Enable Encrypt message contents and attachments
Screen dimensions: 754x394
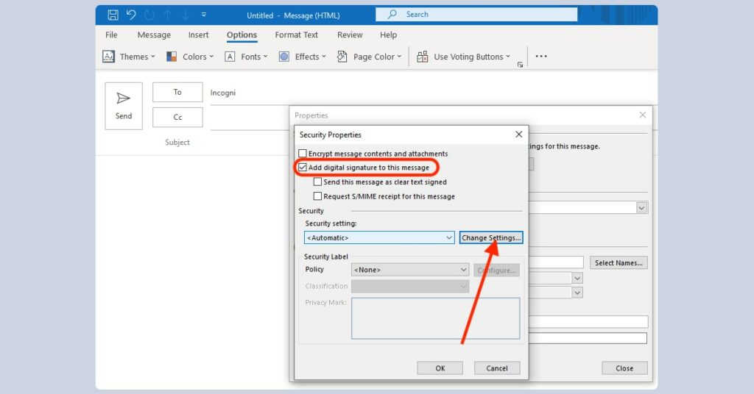pos(303,154)
